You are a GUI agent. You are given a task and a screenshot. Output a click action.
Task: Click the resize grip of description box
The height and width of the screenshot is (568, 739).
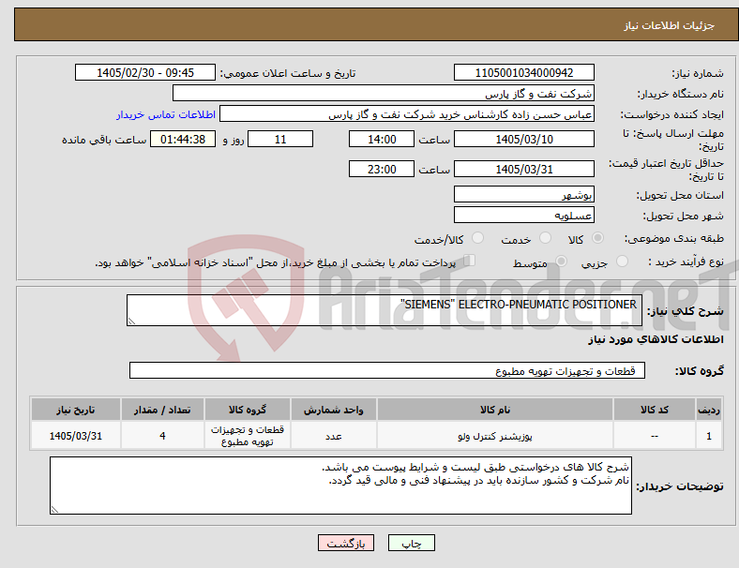[131, 321]
